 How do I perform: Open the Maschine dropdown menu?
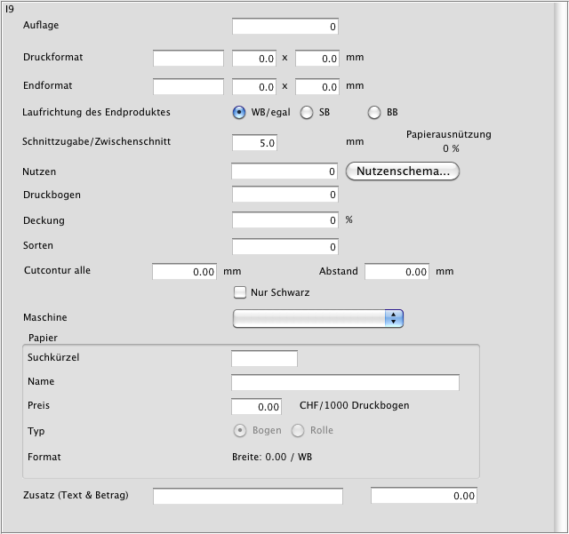[317, 318]
